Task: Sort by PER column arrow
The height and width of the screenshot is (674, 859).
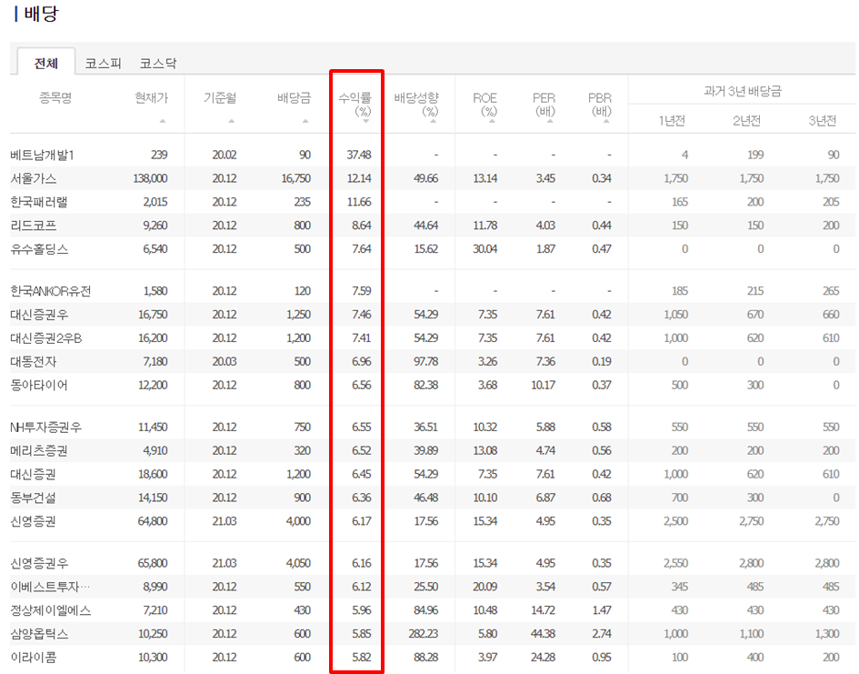Action: point(550,121)
